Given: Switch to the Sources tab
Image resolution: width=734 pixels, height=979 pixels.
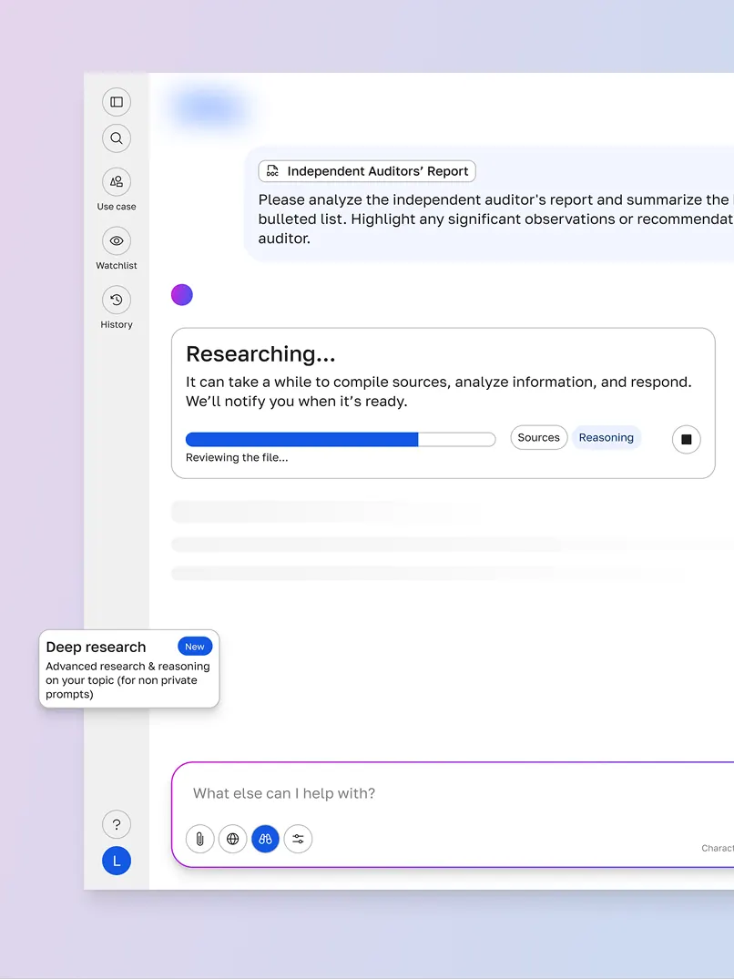Looking at the screenshot, I should (538, 437).
